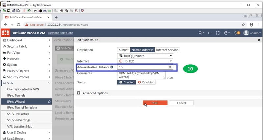Click the TightVNC save connection icon
The width and height of the screenshot is (263, 140).
coord(9,11)
